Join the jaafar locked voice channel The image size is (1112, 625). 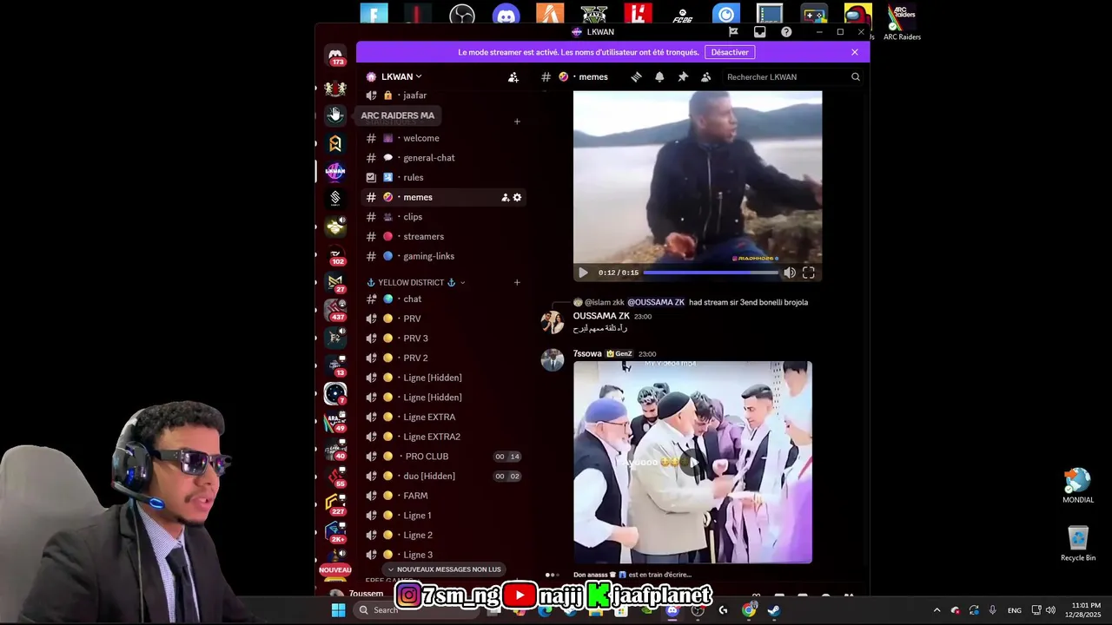tap(441, 95)
